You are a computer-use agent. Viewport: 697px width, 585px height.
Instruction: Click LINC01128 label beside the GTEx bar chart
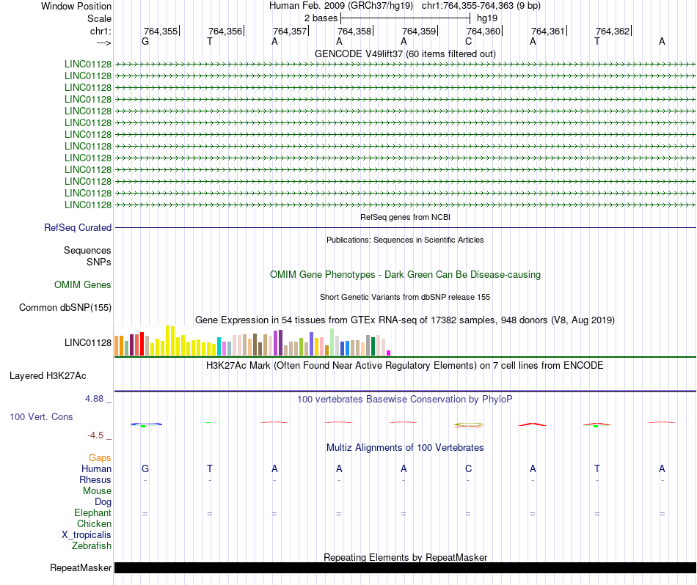click(x=87, y=342)
